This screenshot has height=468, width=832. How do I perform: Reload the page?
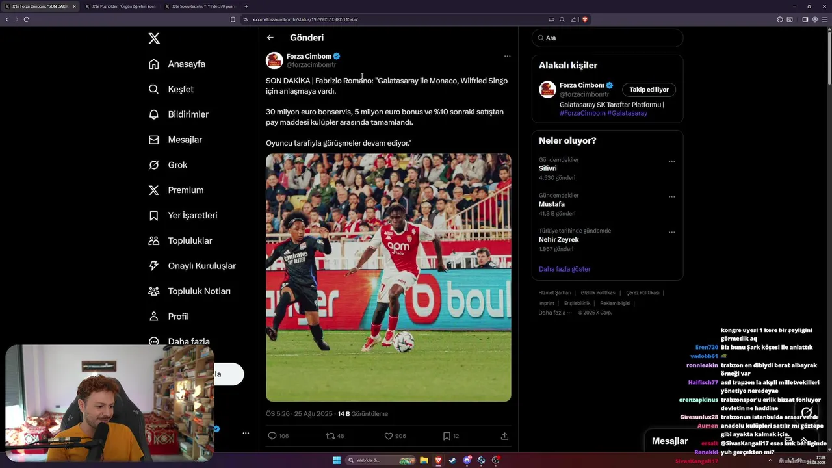click(27, 19)
